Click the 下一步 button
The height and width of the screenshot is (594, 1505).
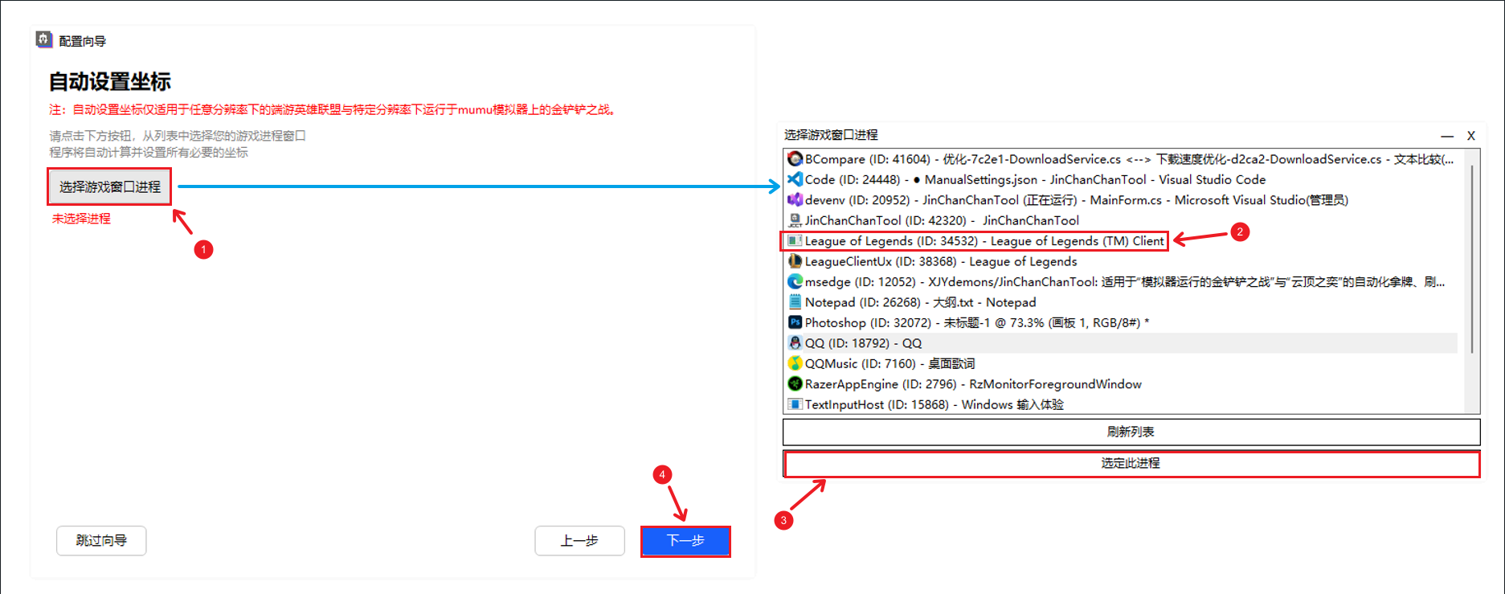click(685, 541)
